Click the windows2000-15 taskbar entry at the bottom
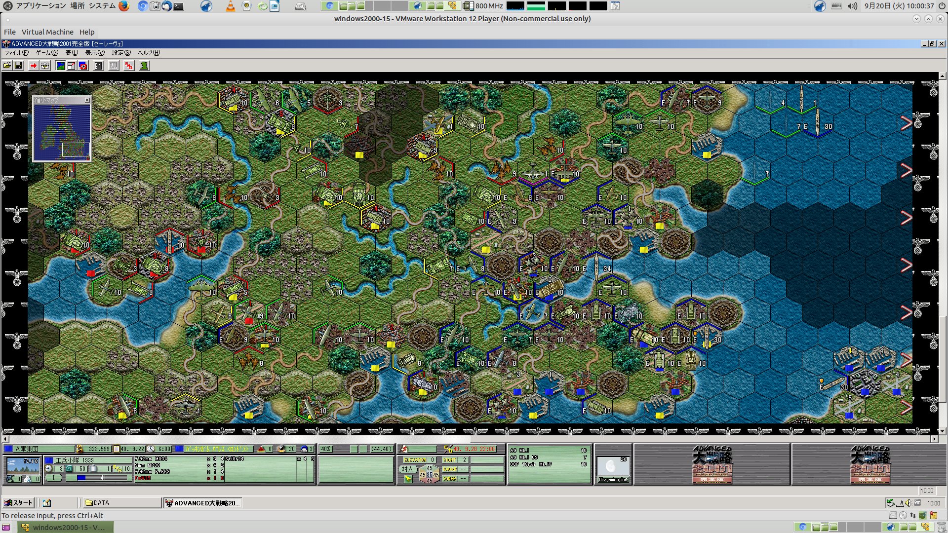 [x=66, y=527]
